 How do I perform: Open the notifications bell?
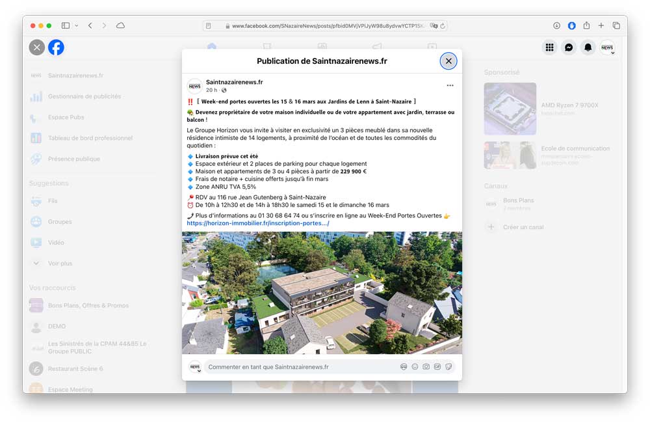(x=588, y=48)
